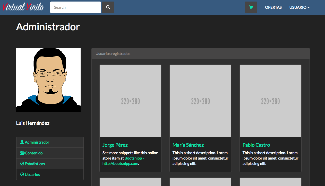Click Jorge Pérez placeholder image

[131, 101]
